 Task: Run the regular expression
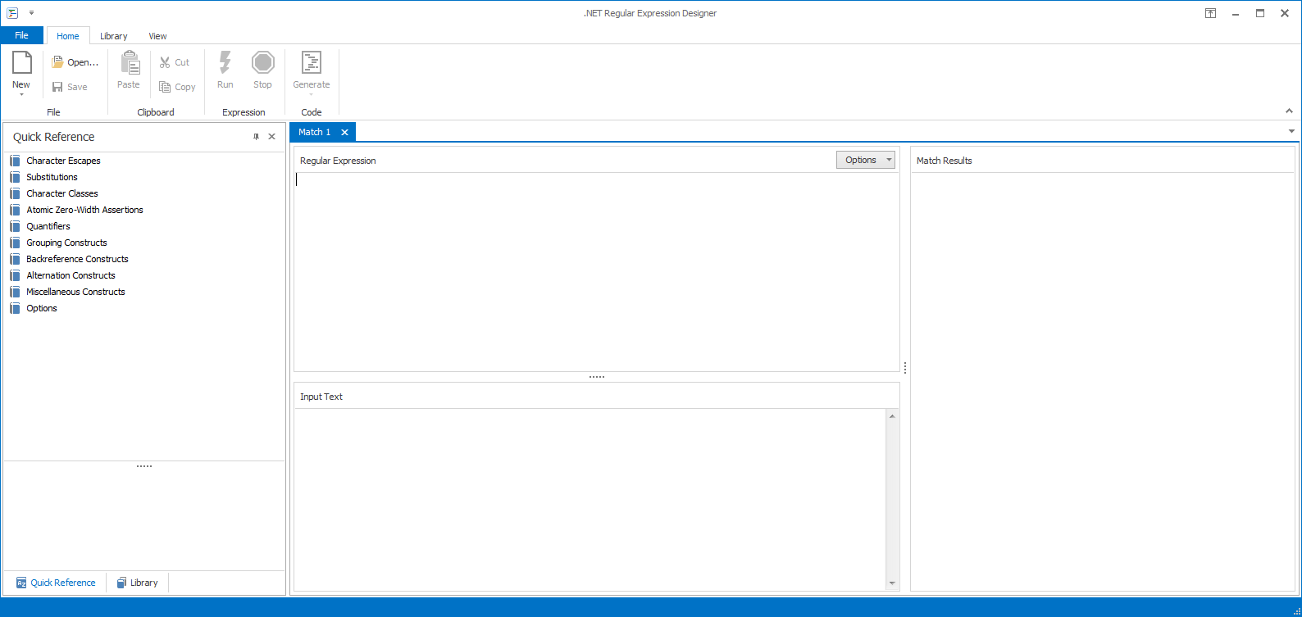coord(225,70)
